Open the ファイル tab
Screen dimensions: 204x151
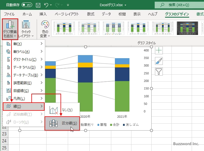(9, 14)
